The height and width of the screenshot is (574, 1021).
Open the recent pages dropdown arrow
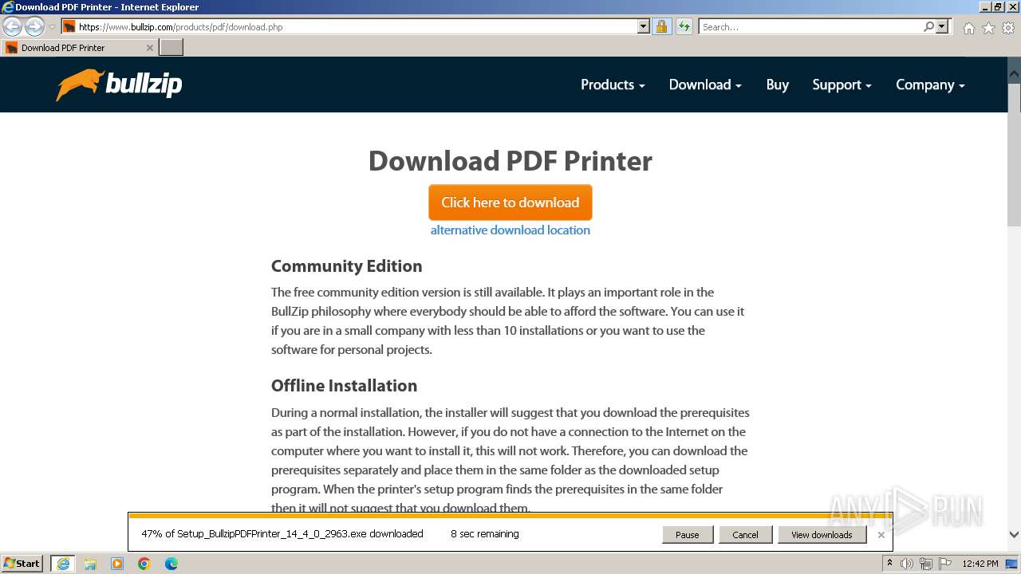[52, 27]
